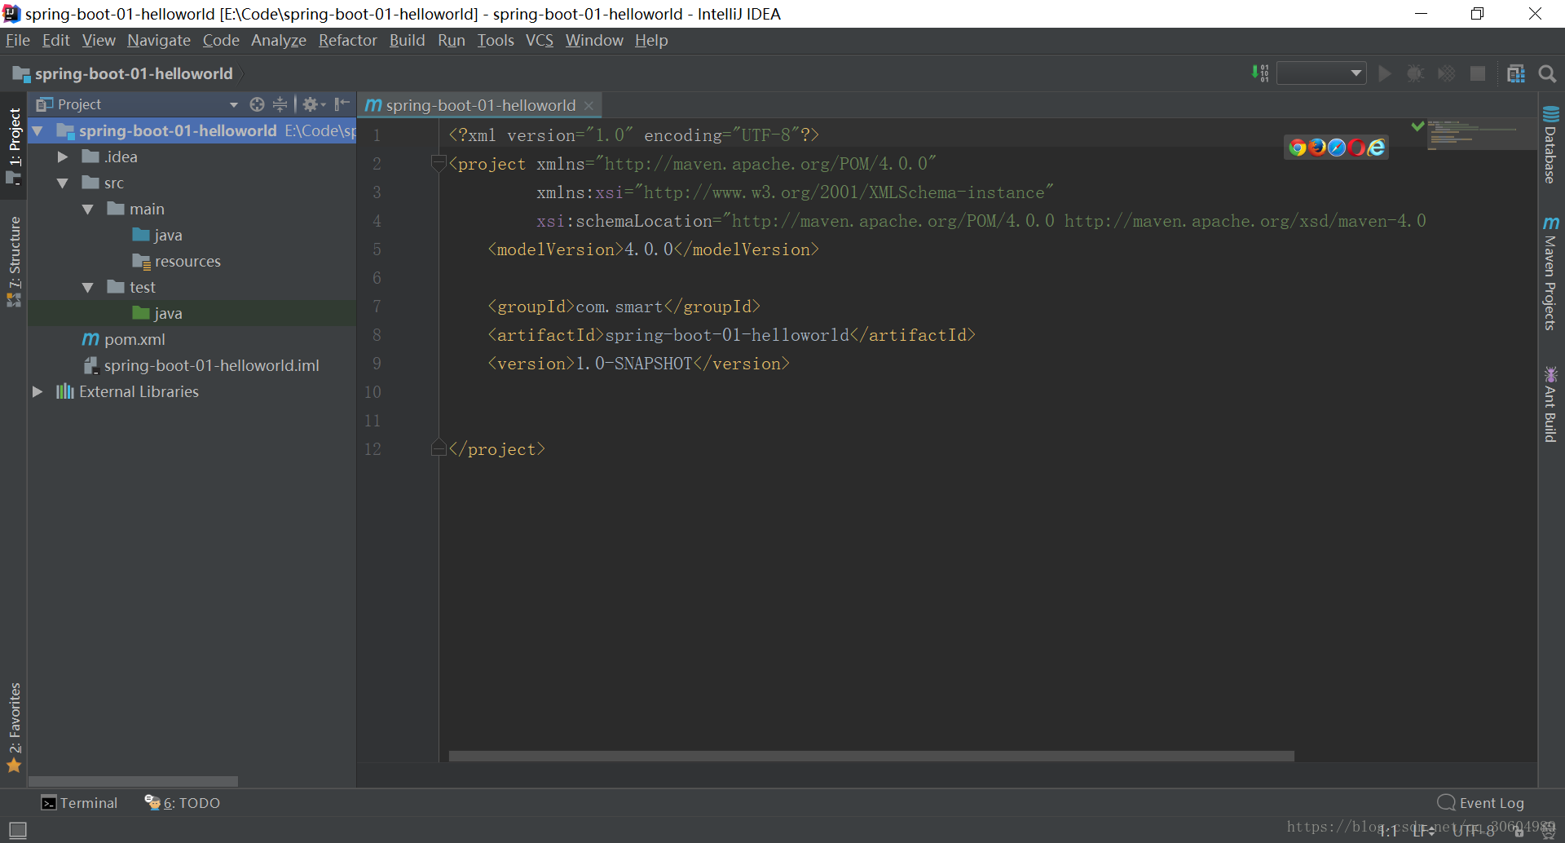The image size is (1565, 843).
Task: Open the Edit menu
Action: point(55,40)
